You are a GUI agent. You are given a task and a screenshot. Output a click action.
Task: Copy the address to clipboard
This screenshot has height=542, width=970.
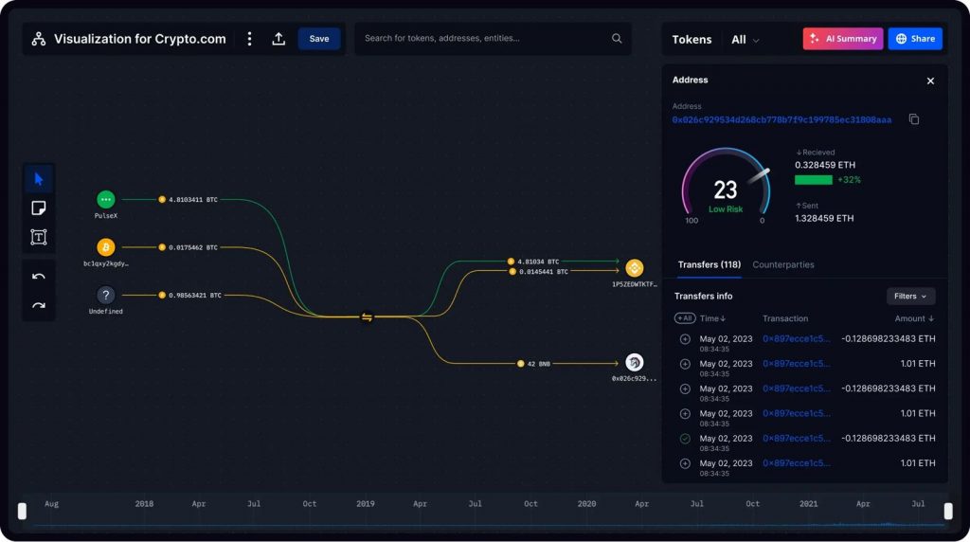tap(913, 119)
